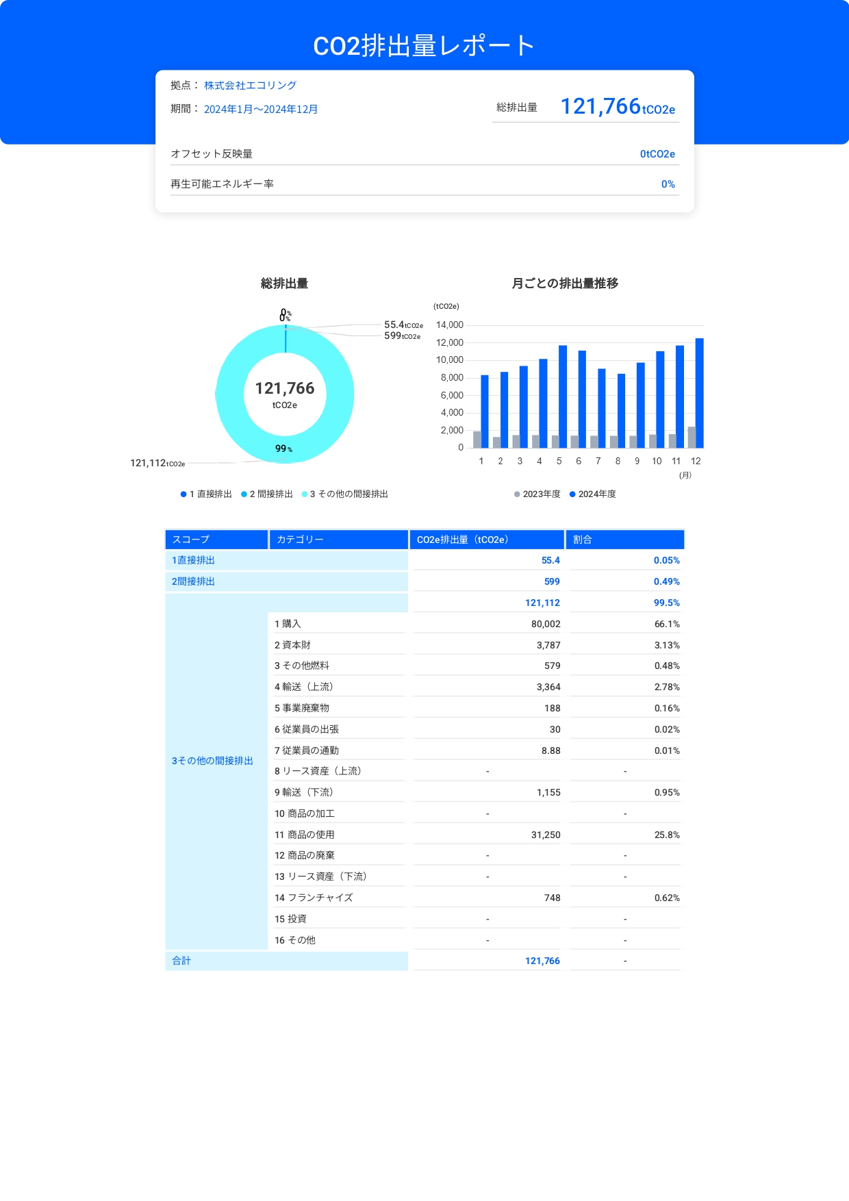This screenshot has height=1201, width=849.
Task: Click the blue 2024年度 legend dot
Action: click(x=572, y=494)
